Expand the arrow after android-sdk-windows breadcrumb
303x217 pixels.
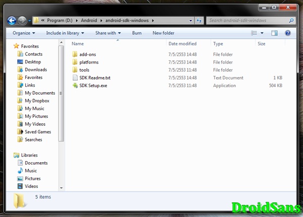(x=153, y=21)
